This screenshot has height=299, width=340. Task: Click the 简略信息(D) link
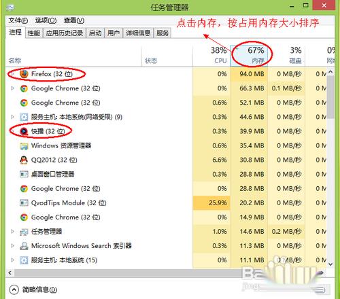coord(39,289)
